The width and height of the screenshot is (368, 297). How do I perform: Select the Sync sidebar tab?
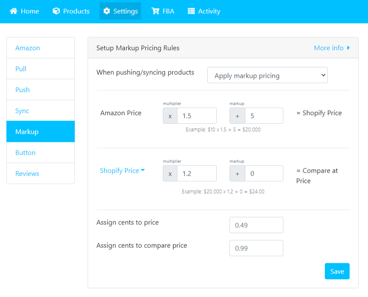(41, 111)
